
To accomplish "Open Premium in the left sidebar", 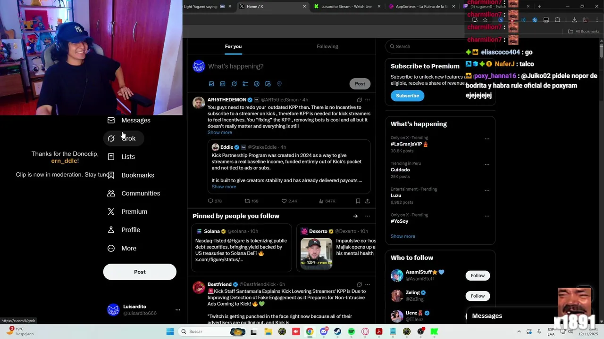I will pyautogui.click(x=128, y=212).
